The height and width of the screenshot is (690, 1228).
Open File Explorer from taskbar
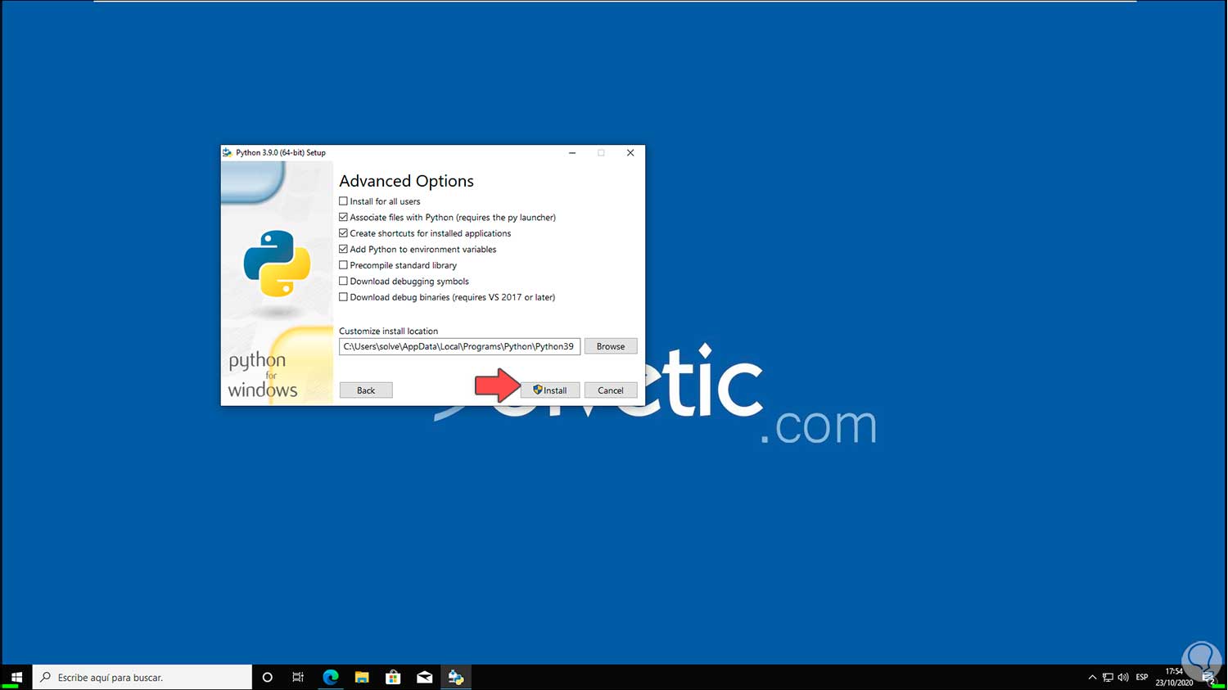tap(362, 677)
